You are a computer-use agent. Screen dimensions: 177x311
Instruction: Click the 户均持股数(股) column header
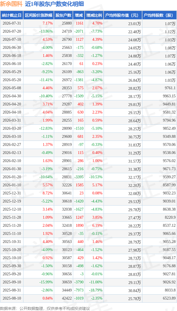(x=159, y=15)
